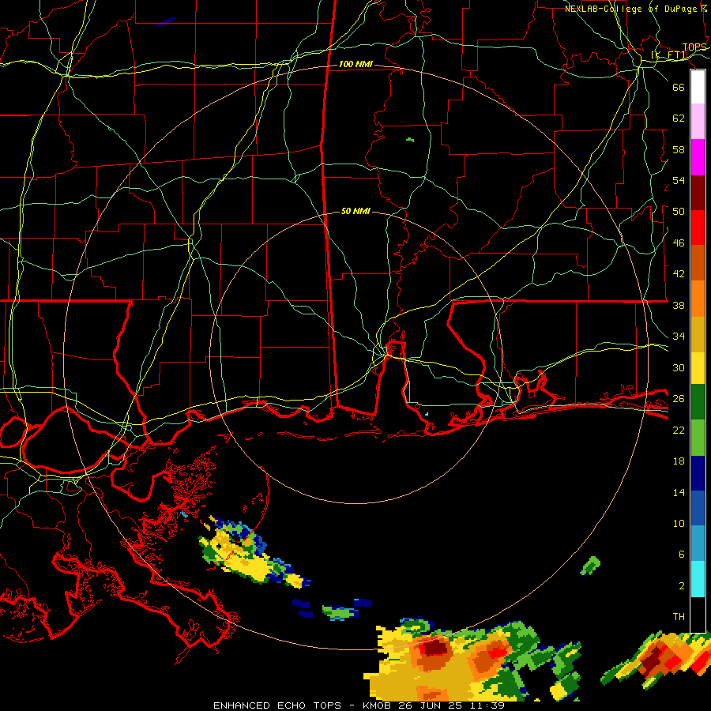This screenshot has height=711, width=711.
Task: Click the legend value 62
Action: click(x=679, y=118)
